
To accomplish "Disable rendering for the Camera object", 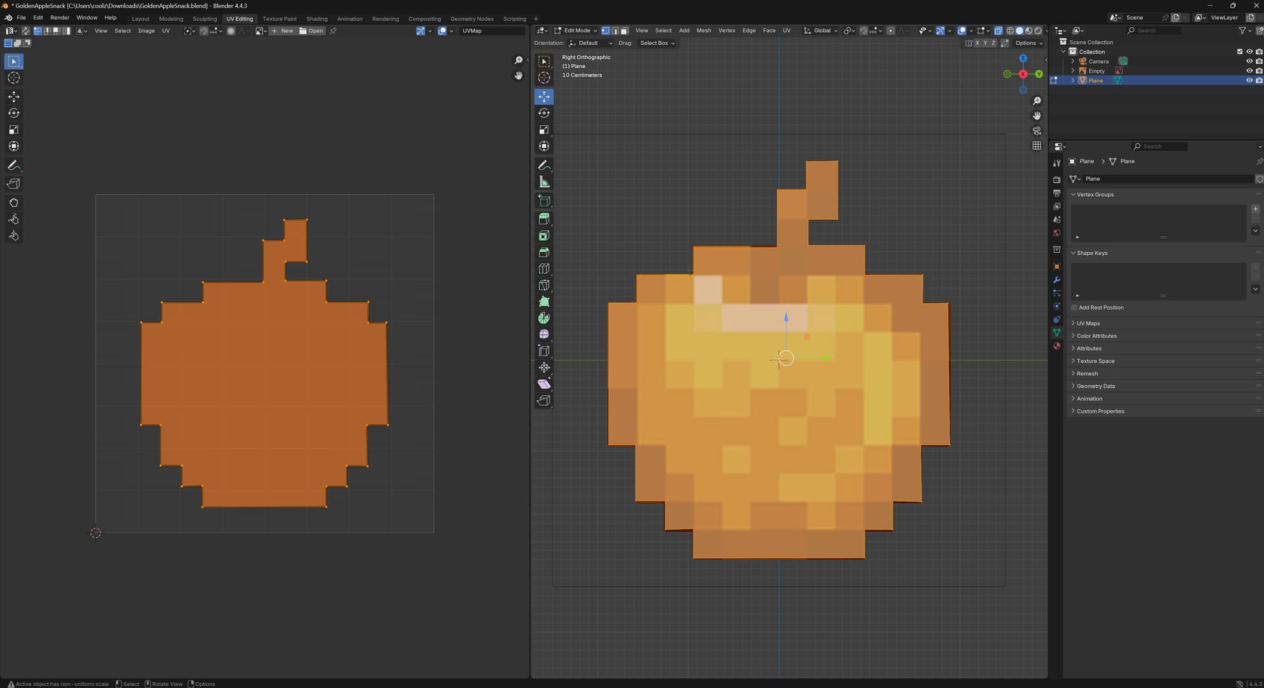I will click(1259, 61).
